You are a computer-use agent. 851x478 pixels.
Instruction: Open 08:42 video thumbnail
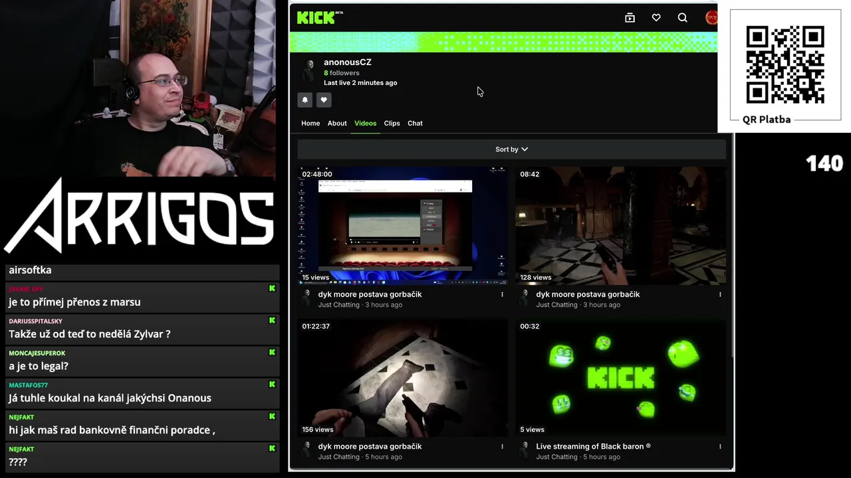[621, 226]
